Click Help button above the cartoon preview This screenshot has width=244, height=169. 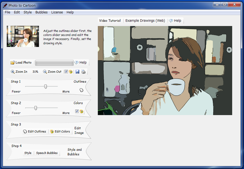click(x=175, y=21)
